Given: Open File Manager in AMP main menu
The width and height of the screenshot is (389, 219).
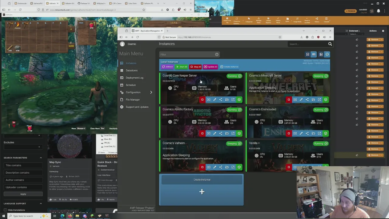Looking at the screenshot, I should [133, 100].
